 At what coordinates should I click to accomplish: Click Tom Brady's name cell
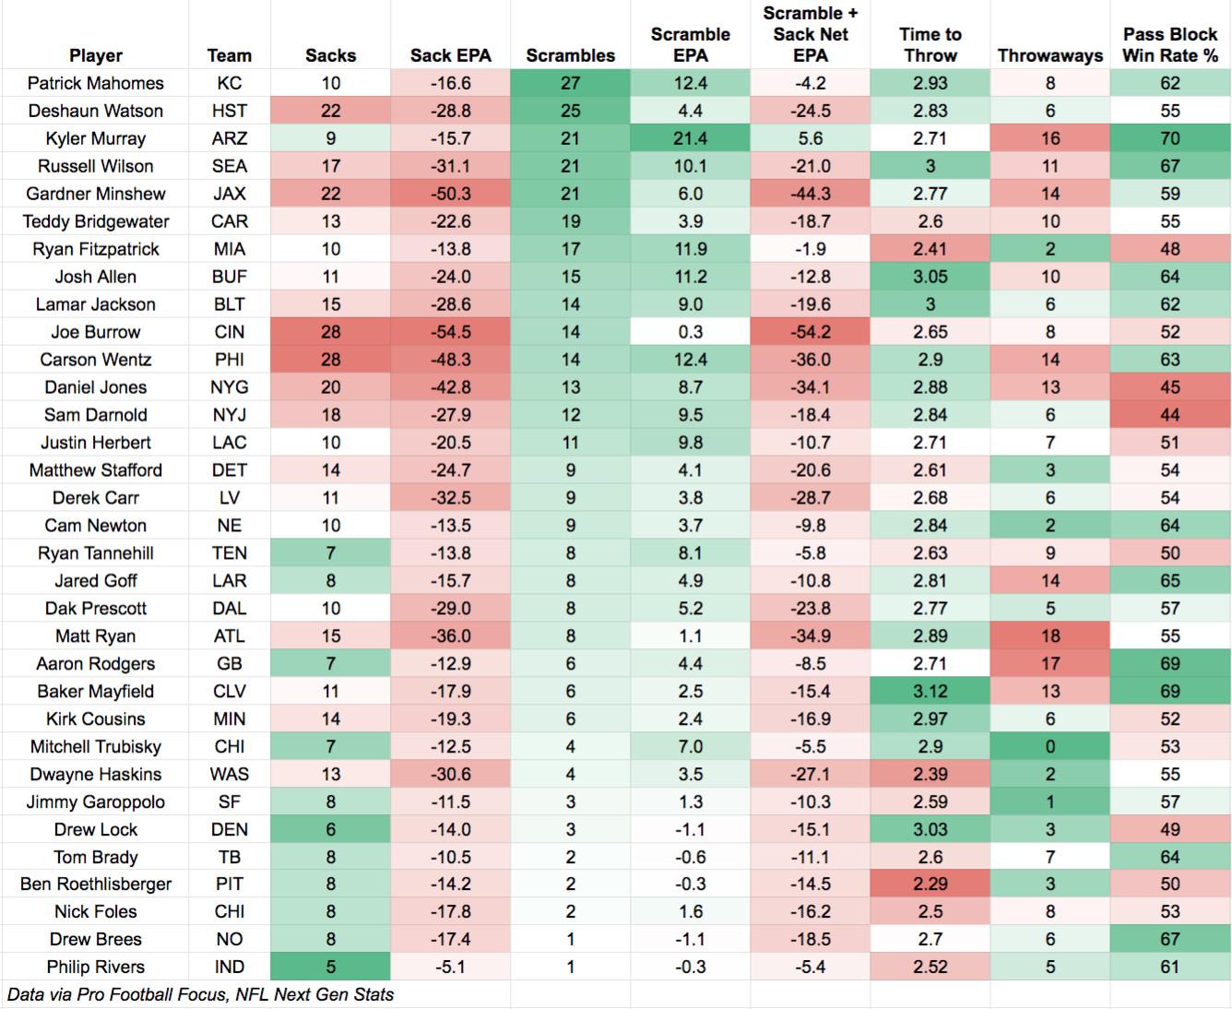point(95,857)
